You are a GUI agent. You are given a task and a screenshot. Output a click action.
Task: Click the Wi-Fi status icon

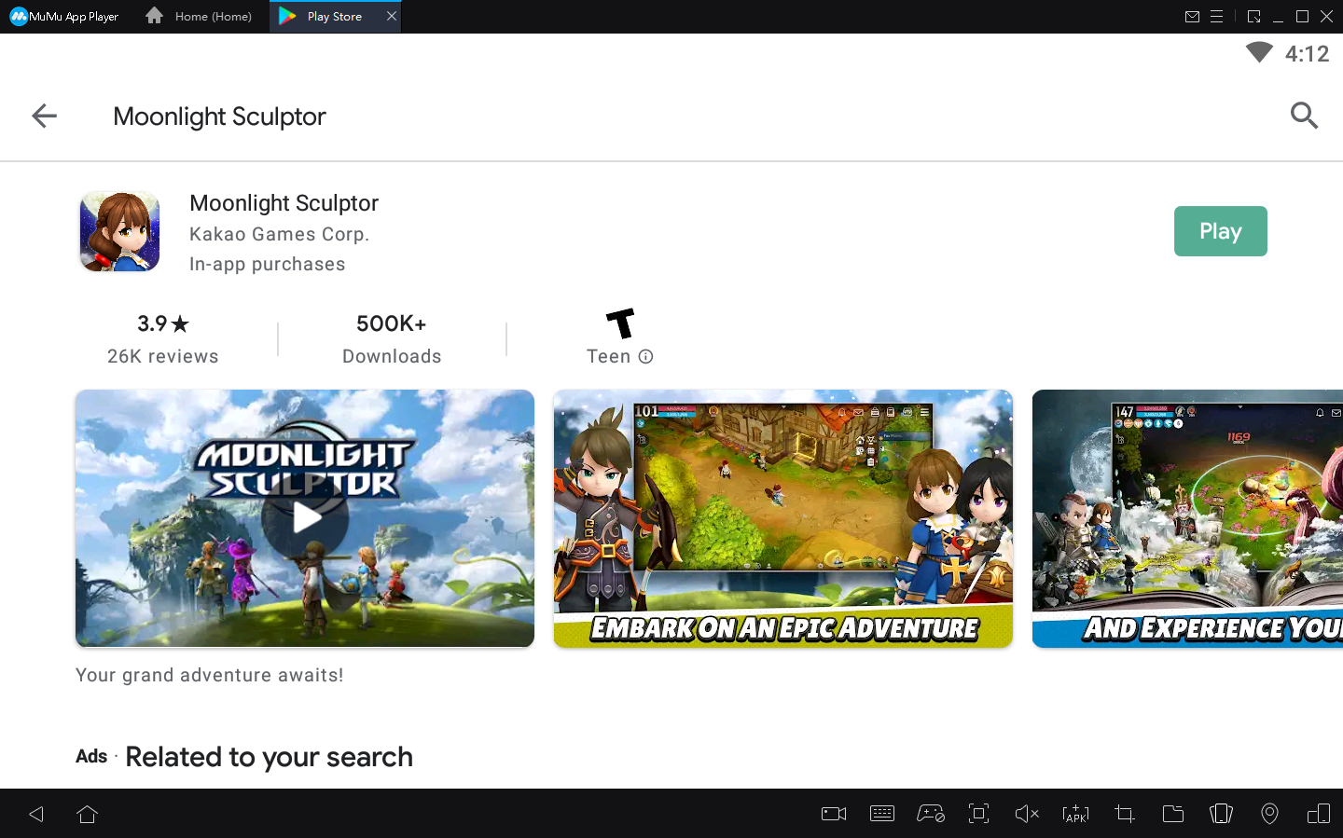(x=1259, y=53)
